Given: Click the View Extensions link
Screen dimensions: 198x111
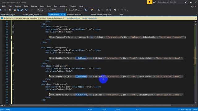Looking at the screenshot, I should (74, 18).
